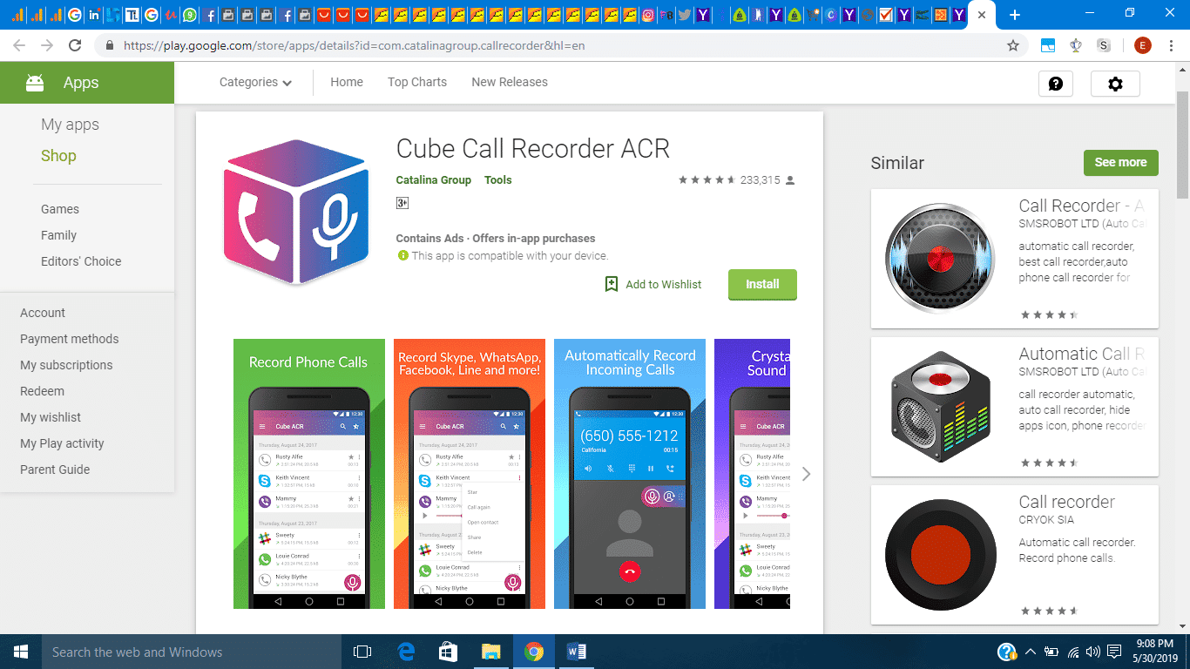Viewport: 1190px width, 669px height.
Task: Click the Android robot icon beside Apps
Action: pyautogui.click(x=35, y=83)
